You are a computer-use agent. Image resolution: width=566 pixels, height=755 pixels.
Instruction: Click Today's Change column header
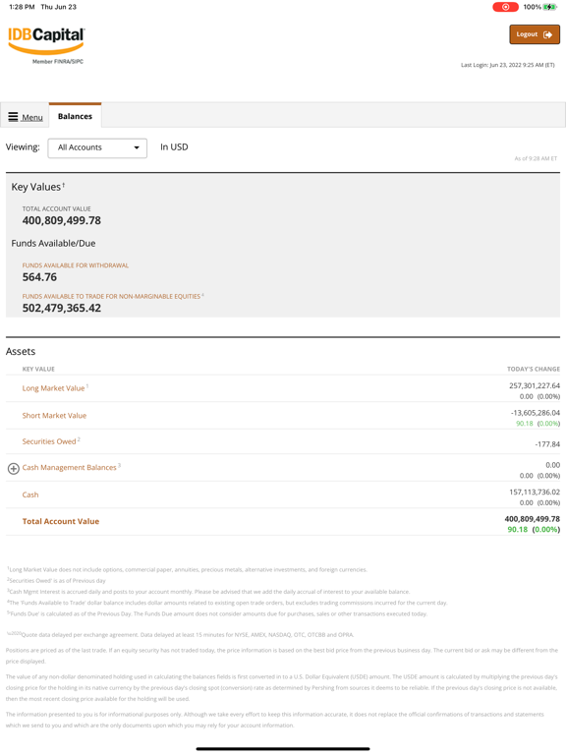point(534,369)
